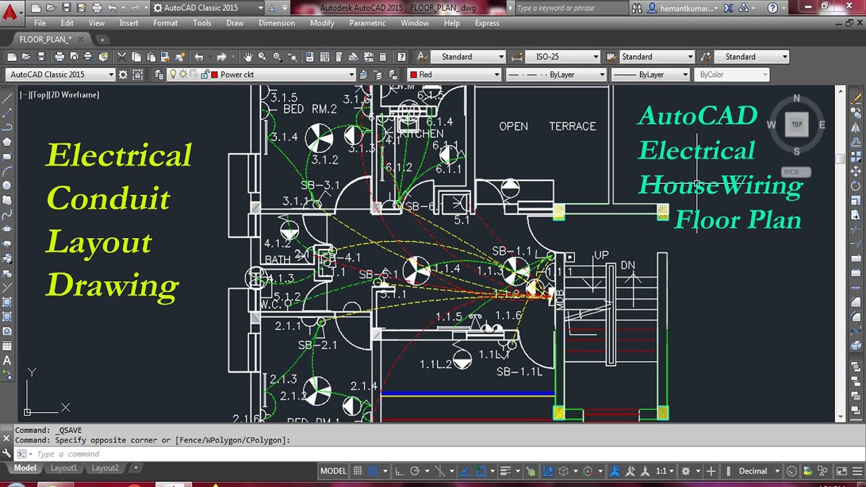
Task: Toggle Object Snap in status bar
Action: pos(480,471)
